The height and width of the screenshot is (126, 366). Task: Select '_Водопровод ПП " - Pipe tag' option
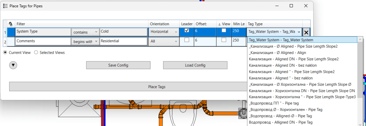coord(302,103)
